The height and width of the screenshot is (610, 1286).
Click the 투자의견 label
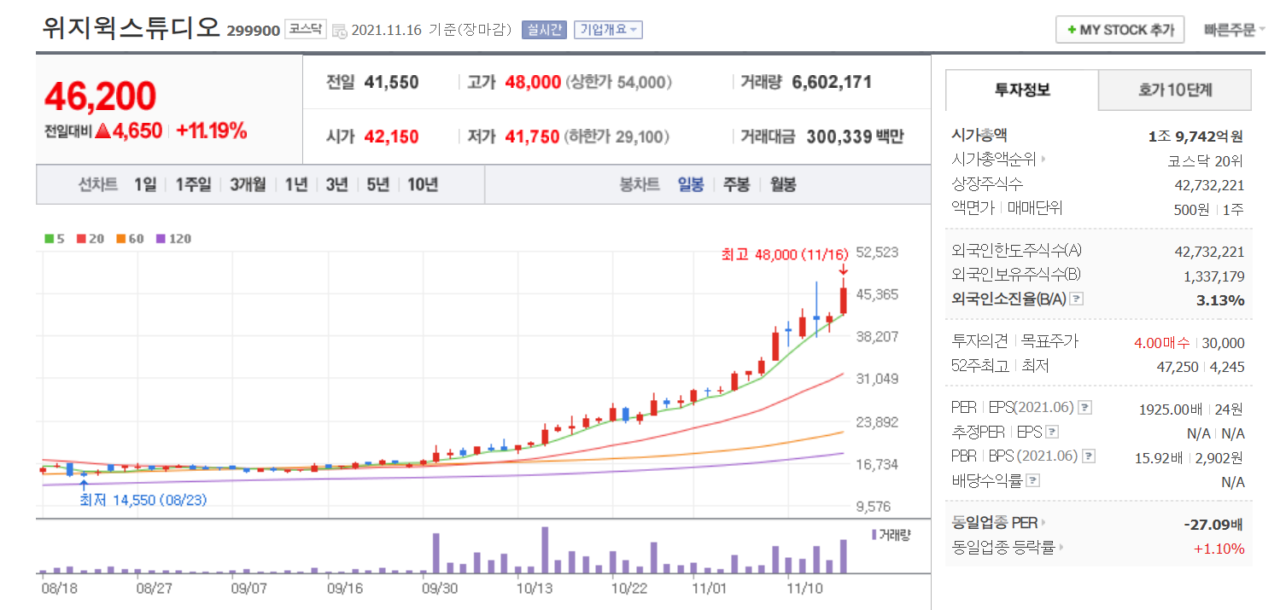(980, 341)
